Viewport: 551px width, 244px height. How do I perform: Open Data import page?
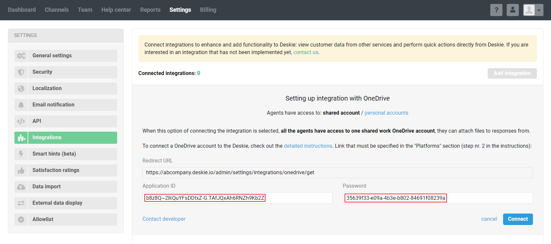click(66, 187)
